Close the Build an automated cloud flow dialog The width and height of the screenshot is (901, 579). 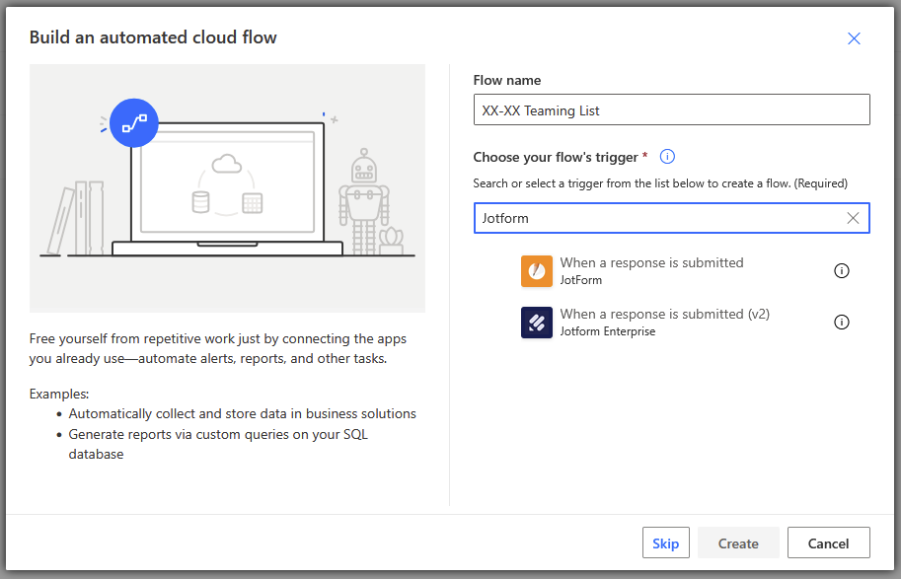point(854,38)
